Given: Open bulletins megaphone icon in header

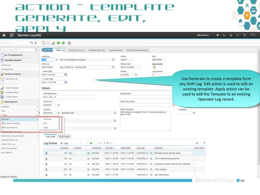Looking at the screenshot, I should pyautogui.click(x=217, y=35).
